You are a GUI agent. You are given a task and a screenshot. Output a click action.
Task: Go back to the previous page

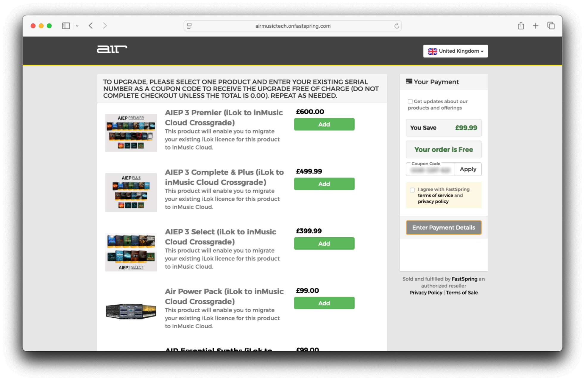[91, 26]
